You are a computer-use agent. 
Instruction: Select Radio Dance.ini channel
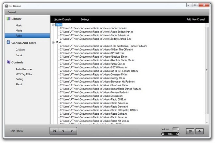(94, 107)
